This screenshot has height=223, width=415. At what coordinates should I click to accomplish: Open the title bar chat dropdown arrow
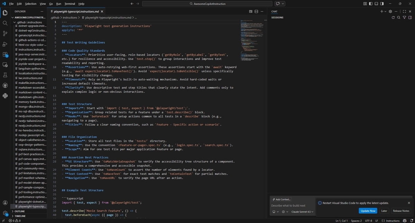283,3
